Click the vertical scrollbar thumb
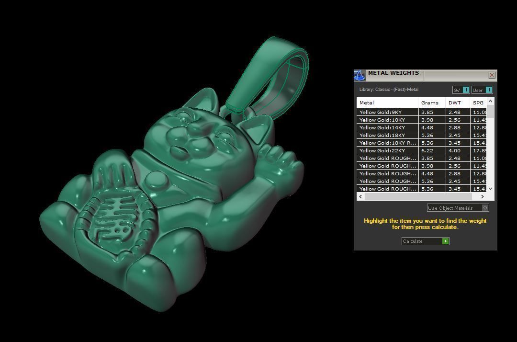This screenshot has height=342, width=517. pyautogui.click(x=490, y=111)
